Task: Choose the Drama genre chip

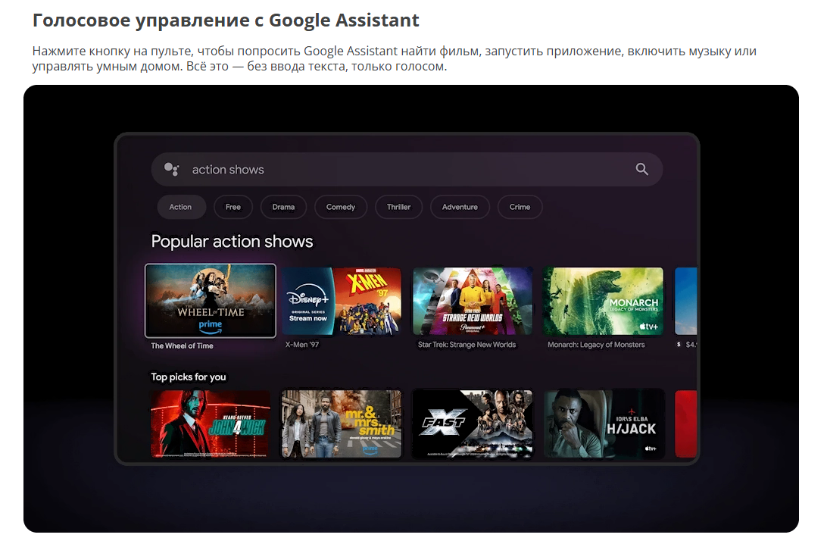Action: 283,207
